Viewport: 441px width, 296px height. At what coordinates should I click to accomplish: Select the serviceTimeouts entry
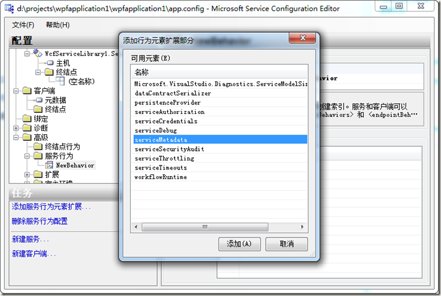pyautogui.click(x=220, y=168)
